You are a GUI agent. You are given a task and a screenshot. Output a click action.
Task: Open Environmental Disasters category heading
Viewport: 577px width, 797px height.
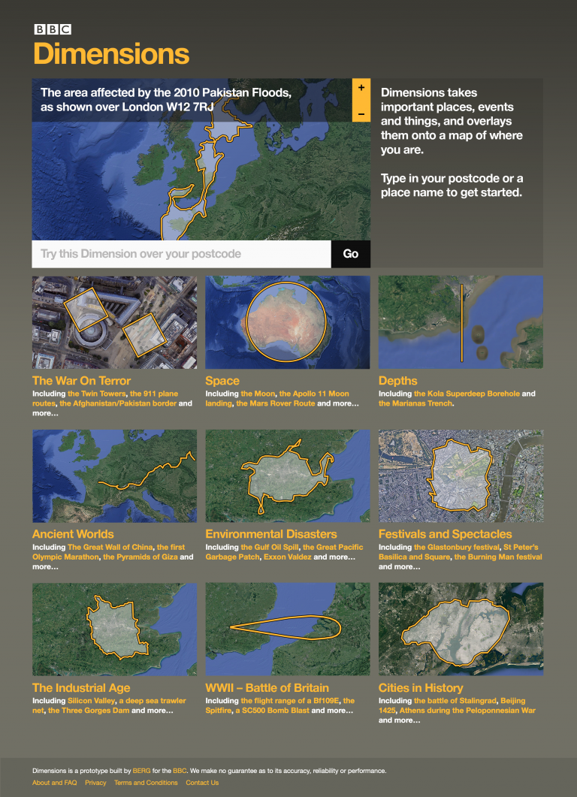(x=271, y=534)
